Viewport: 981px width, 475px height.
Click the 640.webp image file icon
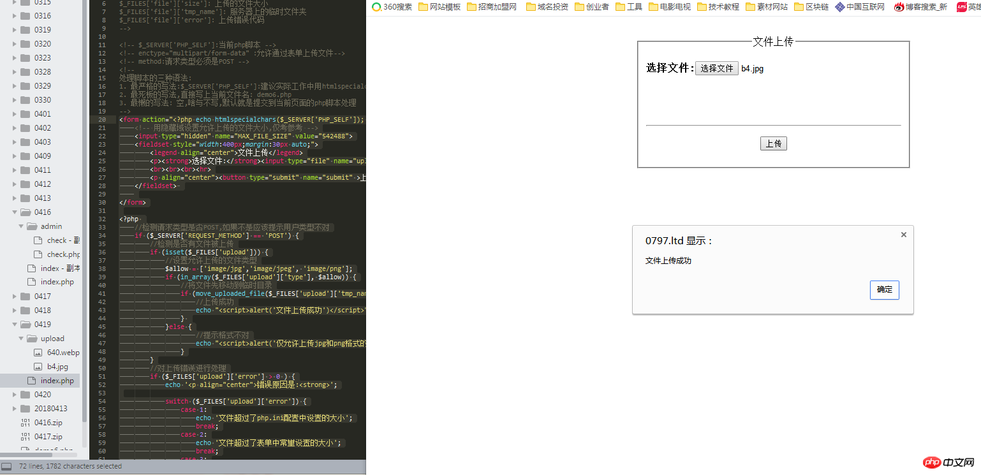click(x=38, y=353)
